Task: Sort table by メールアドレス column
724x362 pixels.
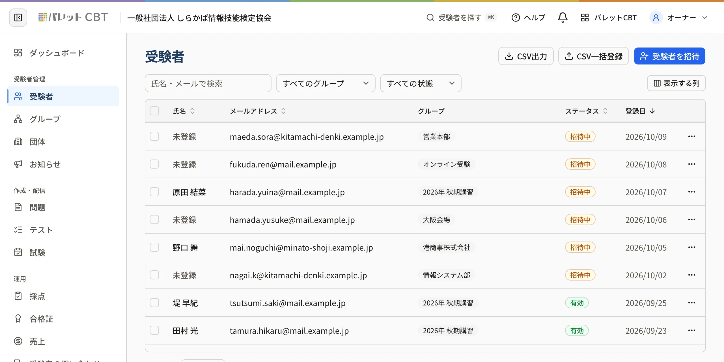Action: 258,111
